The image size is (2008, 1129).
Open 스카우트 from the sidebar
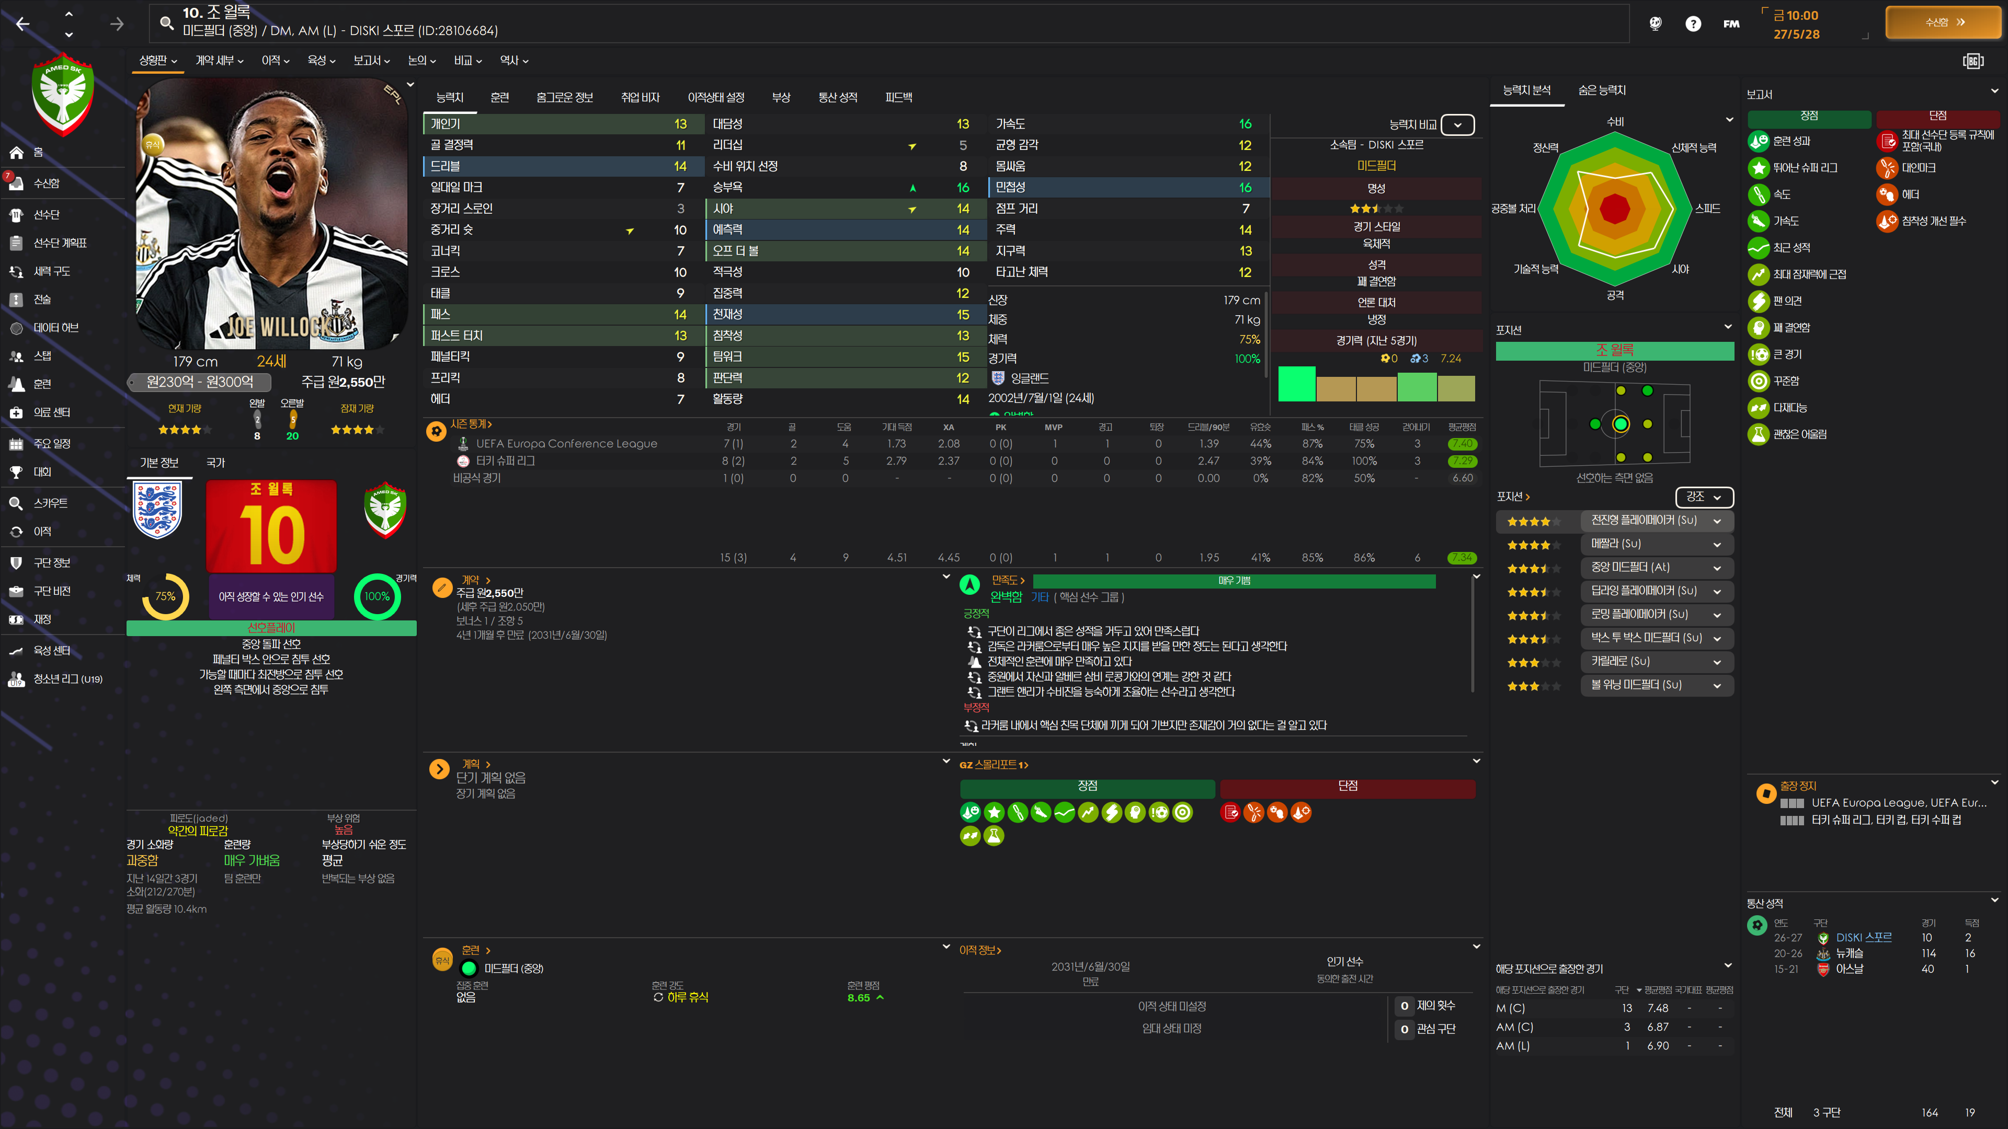[50, 503]
